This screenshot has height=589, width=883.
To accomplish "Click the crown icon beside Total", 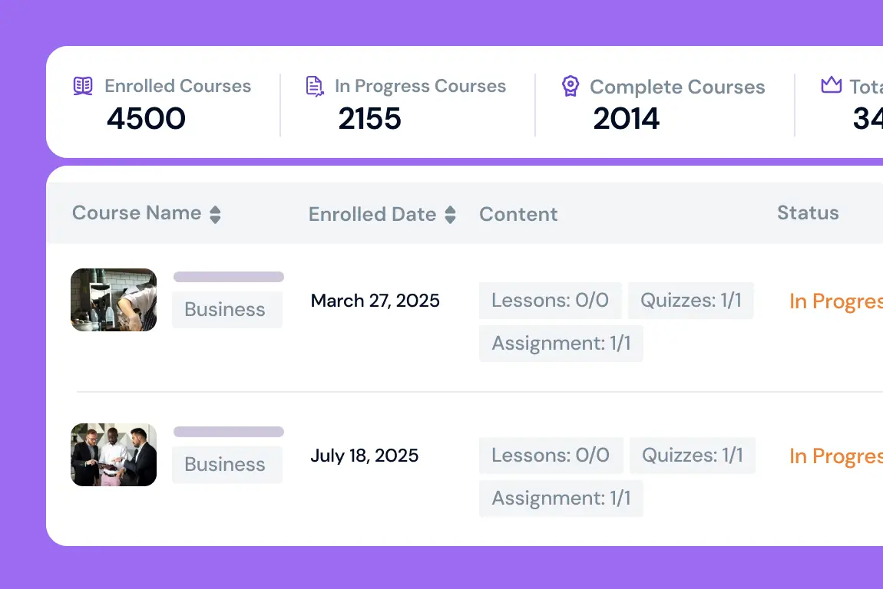I will [832, 86].
